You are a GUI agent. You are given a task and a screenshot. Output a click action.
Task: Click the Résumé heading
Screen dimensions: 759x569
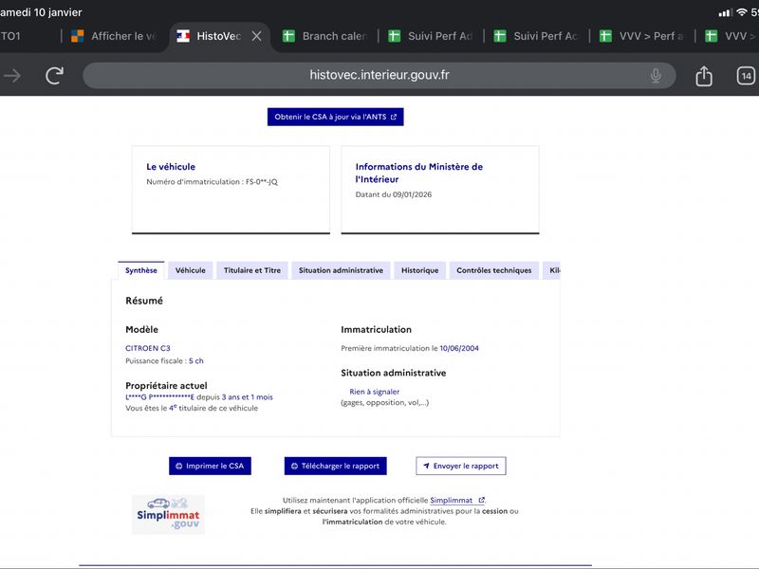144,301
